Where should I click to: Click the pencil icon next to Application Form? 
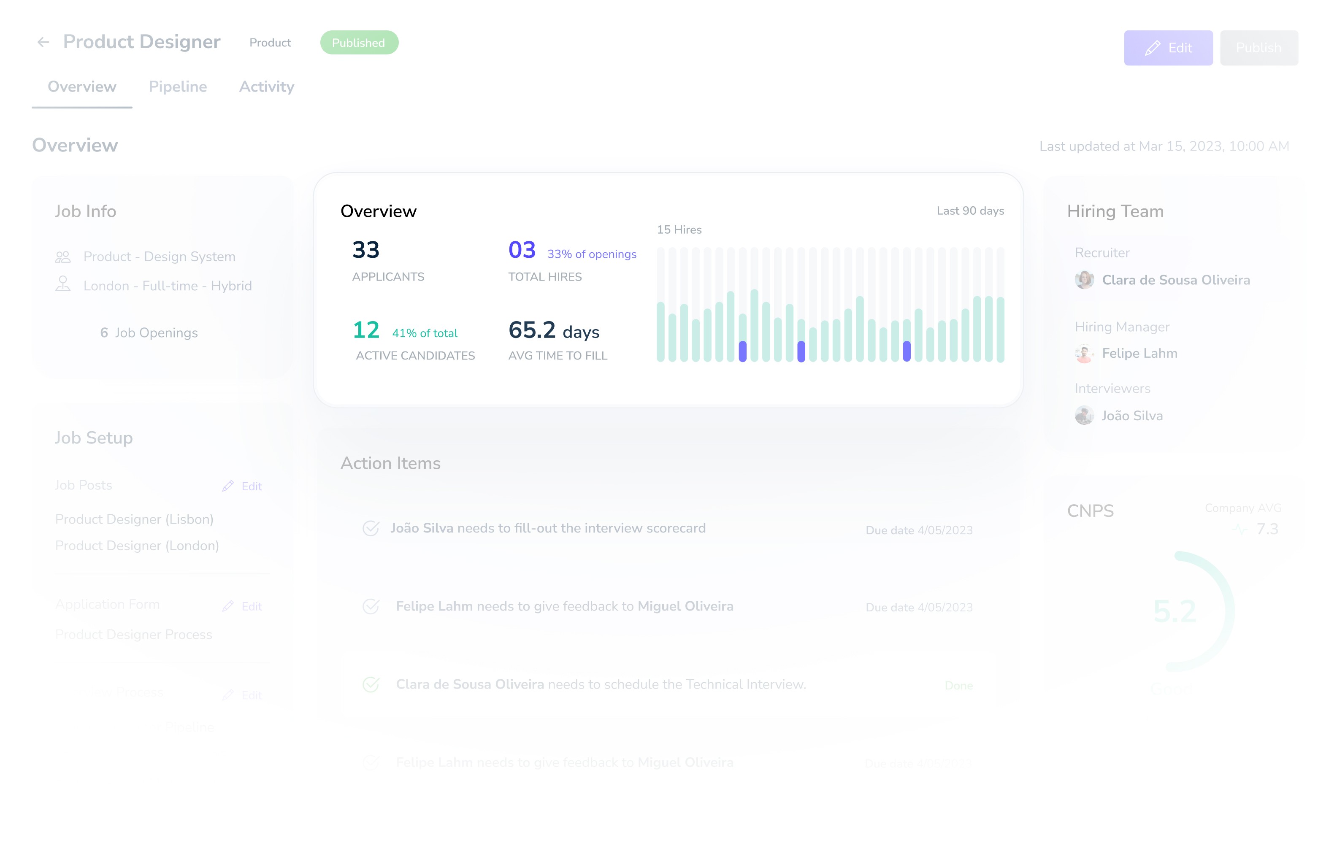click(x=227, y=606)
